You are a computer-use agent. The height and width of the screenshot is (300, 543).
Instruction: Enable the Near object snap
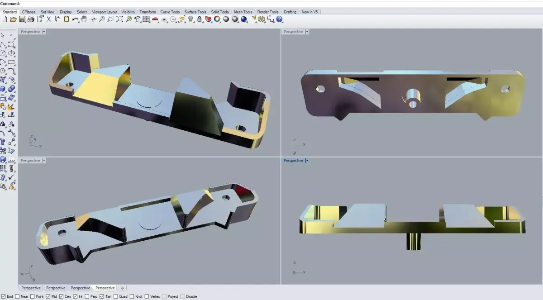pyautogui.click(x=17, y=296)
